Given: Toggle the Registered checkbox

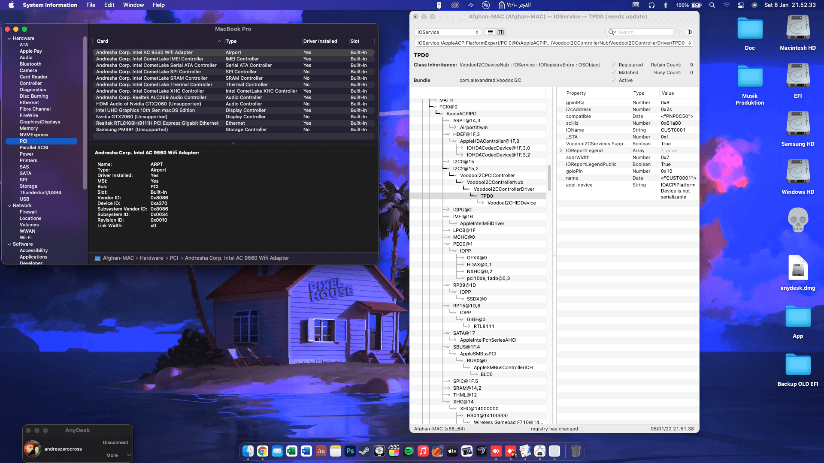Looking at the screenshot, I should 613,65.
